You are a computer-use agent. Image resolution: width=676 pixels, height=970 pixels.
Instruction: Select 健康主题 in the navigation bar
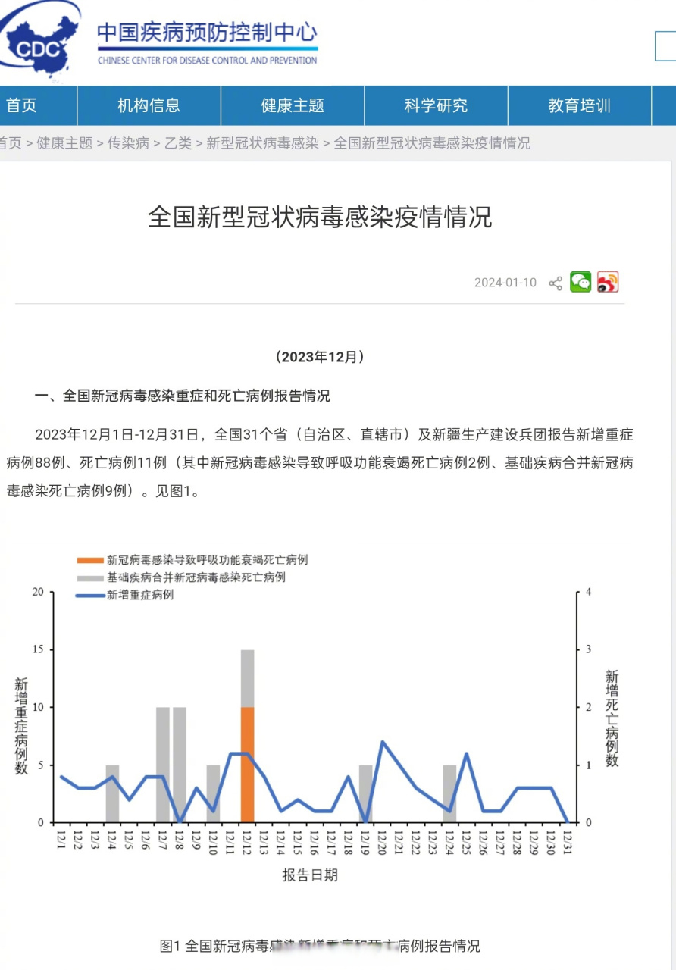(293, 105)
